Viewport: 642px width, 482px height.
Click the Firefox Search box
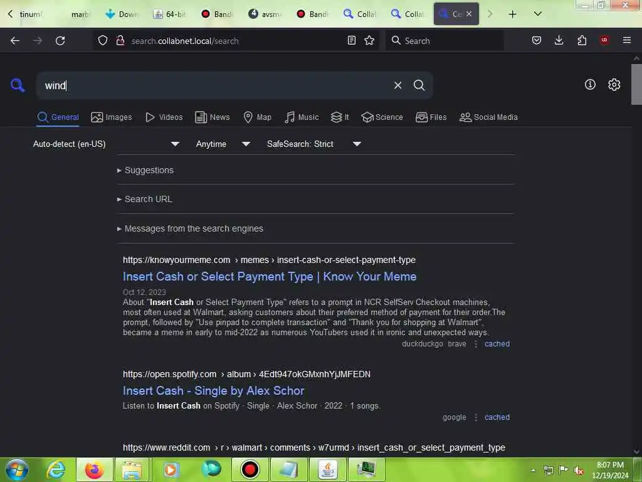click(445, 41)
